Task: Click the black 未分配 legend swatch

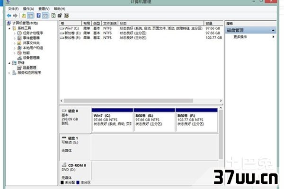Action: 62,182
